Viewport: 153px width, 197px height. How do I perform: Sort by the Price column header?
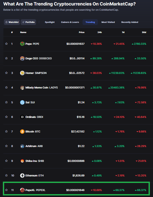click(x=82, y=32)
